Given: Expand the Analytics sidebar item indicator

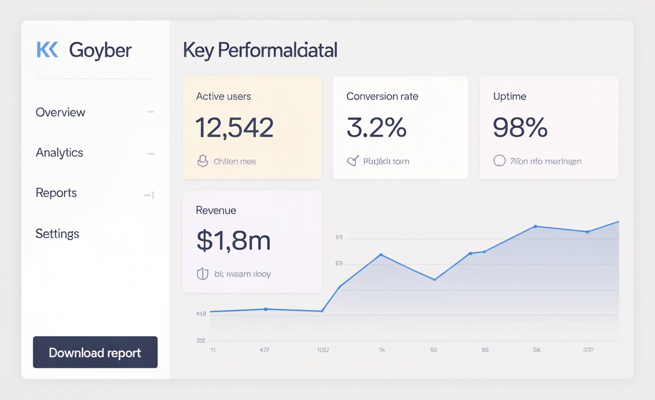Looking at the screenshot, I should 151,153.
